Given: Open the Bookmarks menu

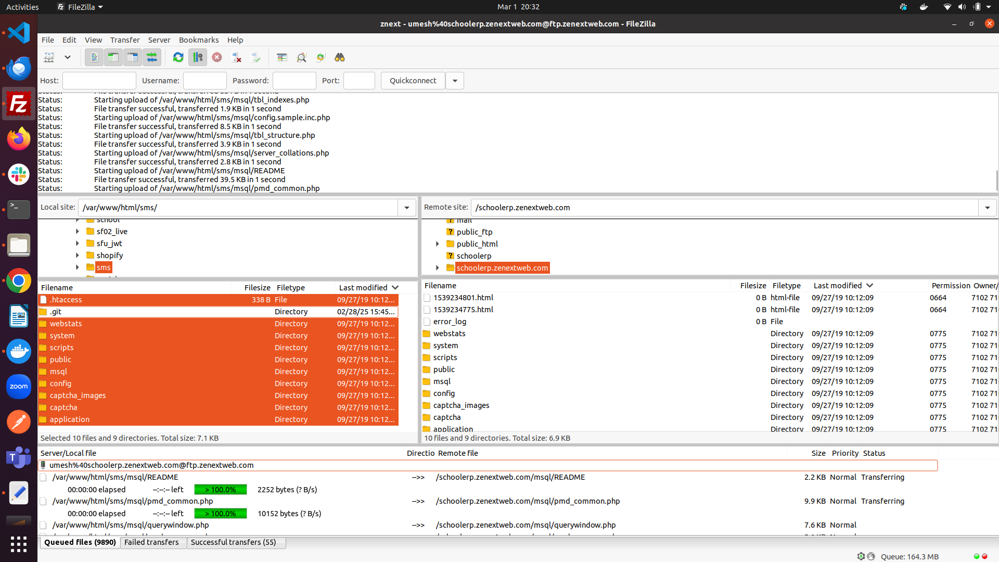Looking at the screenshot, I should [x=199, y=40].
